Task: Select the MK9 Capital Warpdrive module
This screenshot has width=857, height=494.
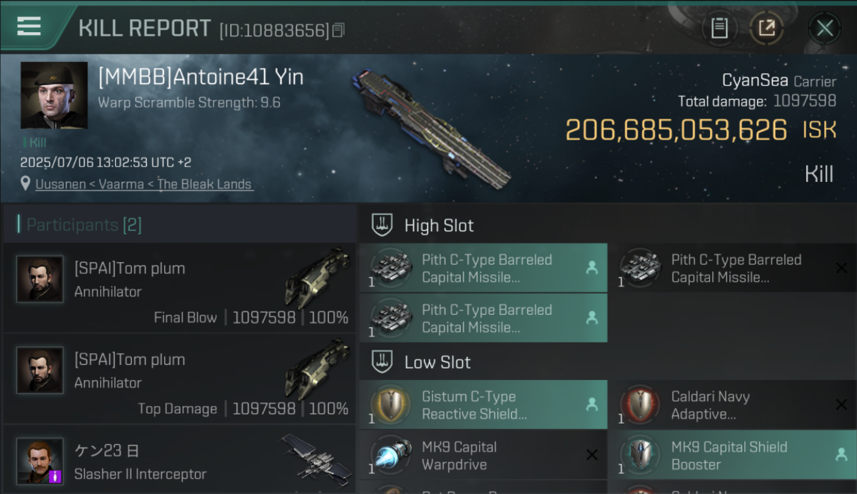Action: (483, 455)
